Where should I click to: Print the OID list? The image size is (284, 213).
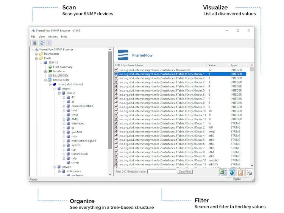(249, 172)
